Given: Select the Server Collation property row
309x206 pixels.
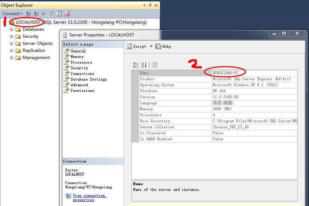Looking at the screenshot, I should pyautogui.click(x=215, y=127).
